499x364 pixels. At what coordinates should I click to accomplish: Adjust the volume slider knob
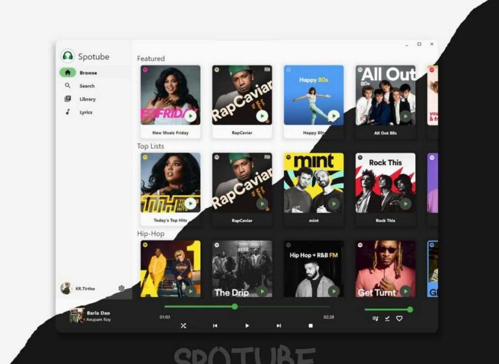410,309
